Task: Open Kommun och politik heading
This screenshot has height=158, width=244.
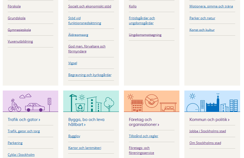Action: [209, 120]
